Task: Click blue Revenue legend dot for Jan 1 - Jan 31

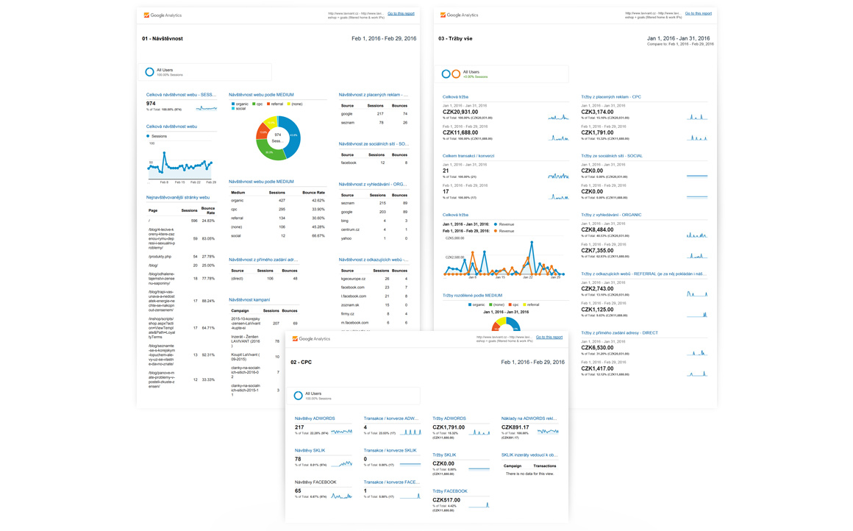Action: click(496, 224)
